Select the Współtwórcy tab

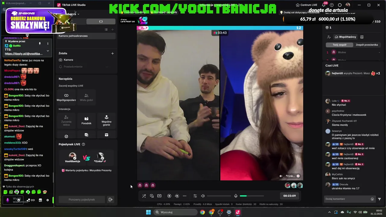(x=345, y=37)
